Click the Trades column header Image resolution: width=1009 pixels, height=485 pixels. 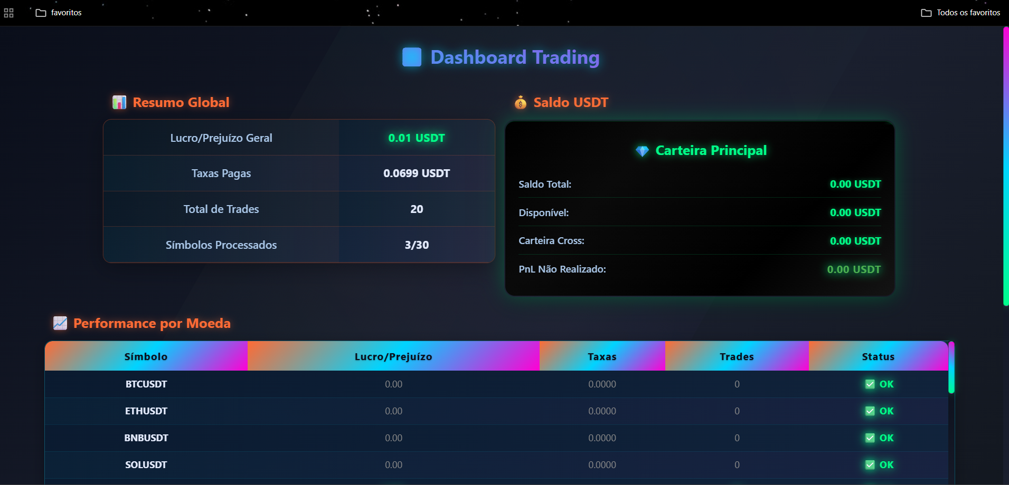(737, 356)
